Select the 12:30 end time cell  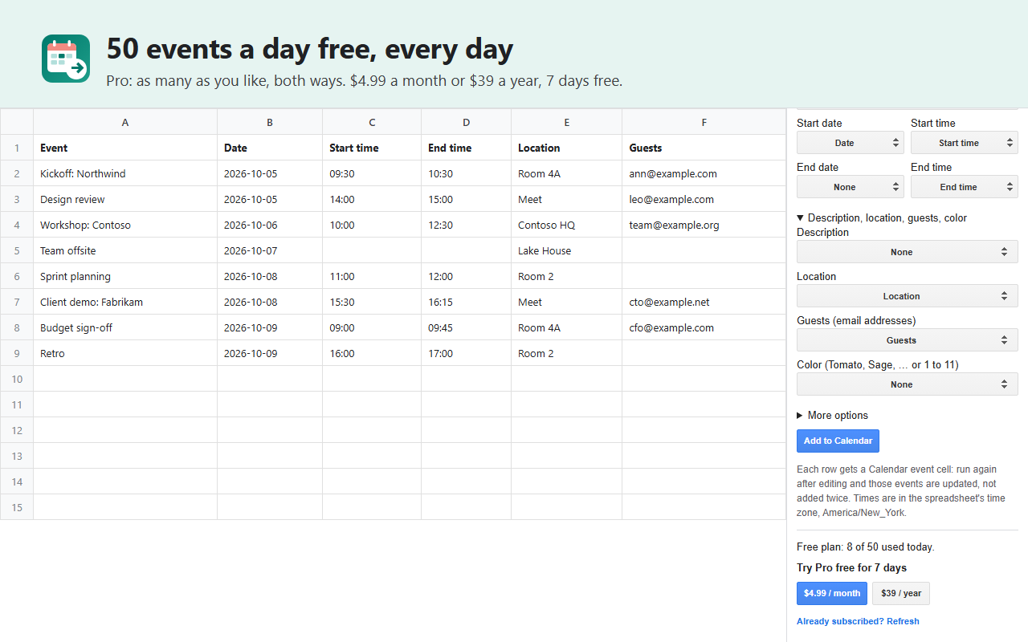tap(467, 225)
